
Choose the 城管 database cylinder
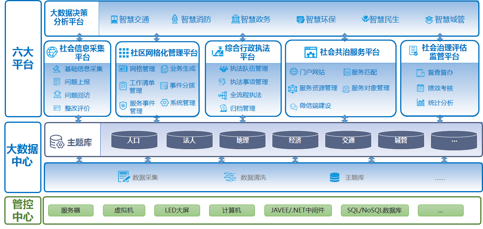pyautogui.click(x=401, y=140)
